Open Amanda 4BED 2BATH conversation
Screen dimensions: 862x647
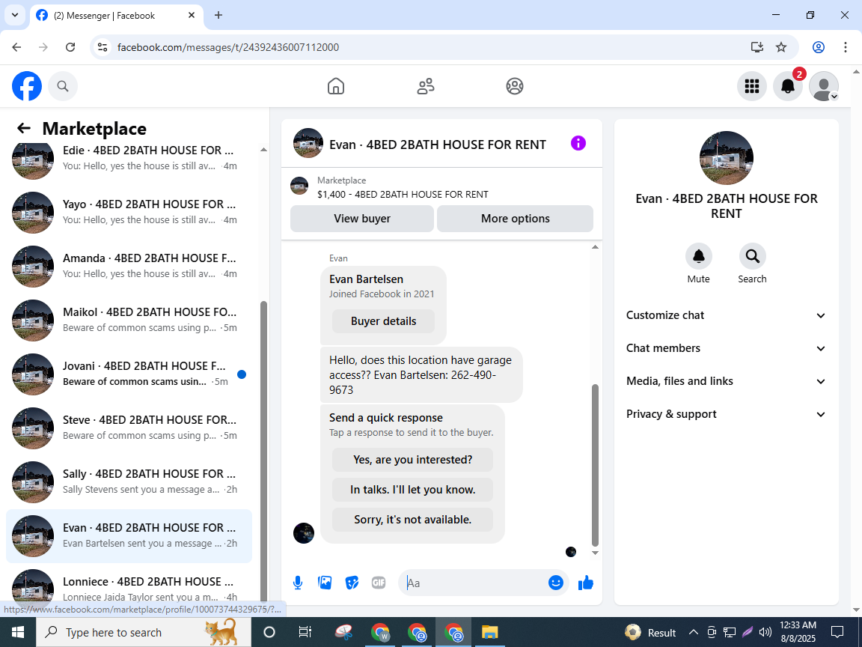point(129,267)
